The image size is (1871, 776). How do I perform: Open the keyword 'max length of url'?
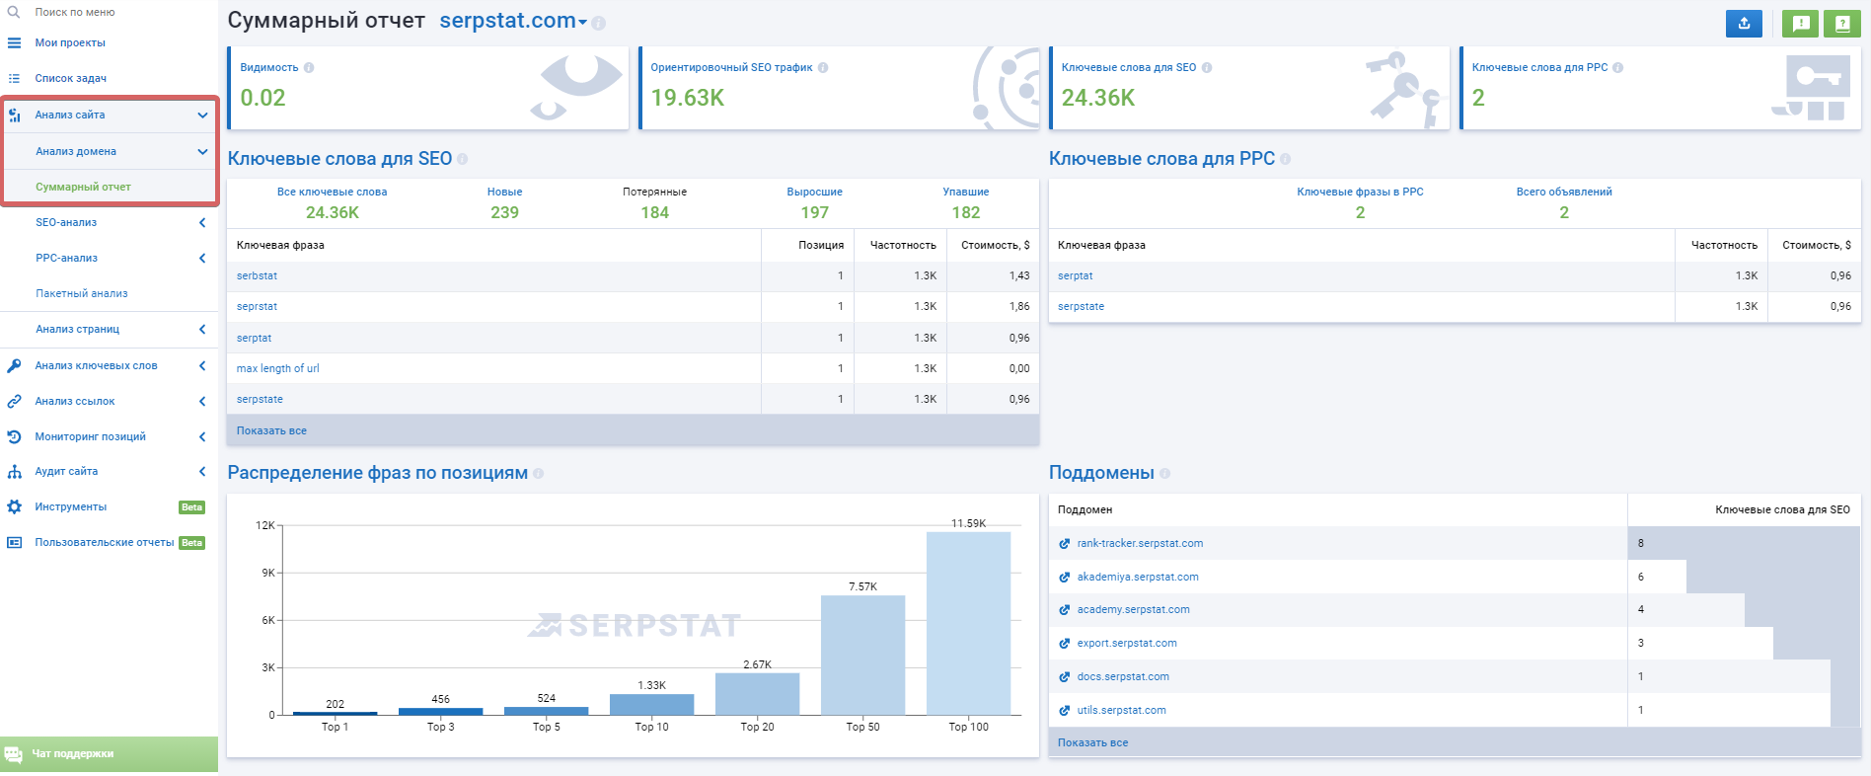(x=277, y=368)
